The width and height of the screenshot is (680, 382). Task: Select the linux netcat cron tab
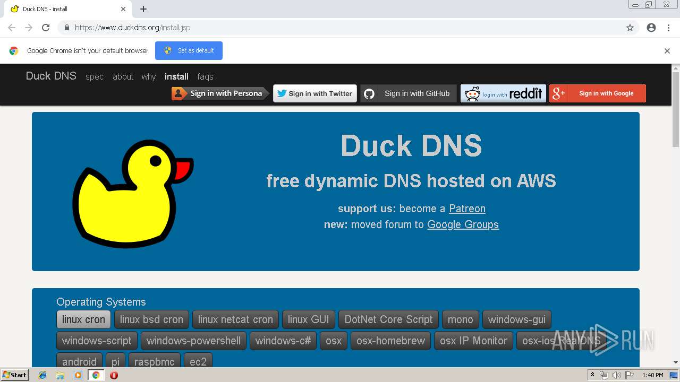[235, 319]
